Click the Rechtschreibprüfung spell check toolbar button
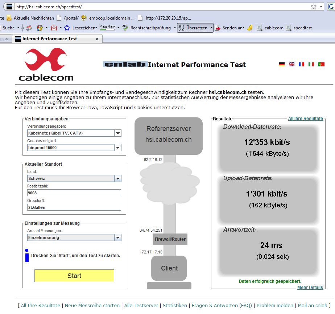335x314 pixels. 147,28
